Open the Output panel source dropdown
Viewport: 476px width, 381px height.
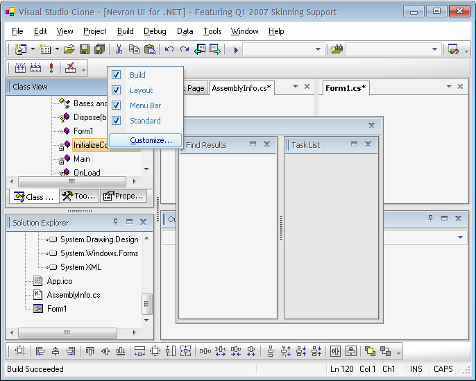pos(460,237)
